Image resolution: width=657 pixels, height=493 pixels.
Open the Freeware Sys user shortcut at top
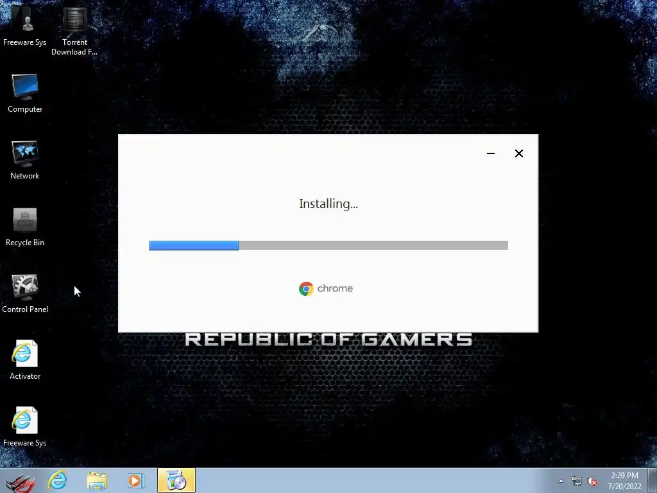[x=25, y=26]
